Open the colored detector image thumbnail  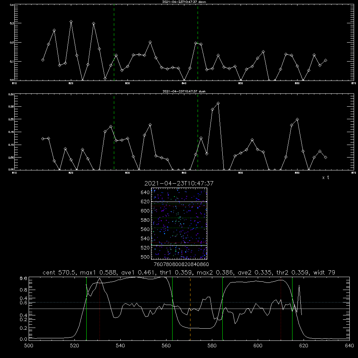(x=179, y=223)
